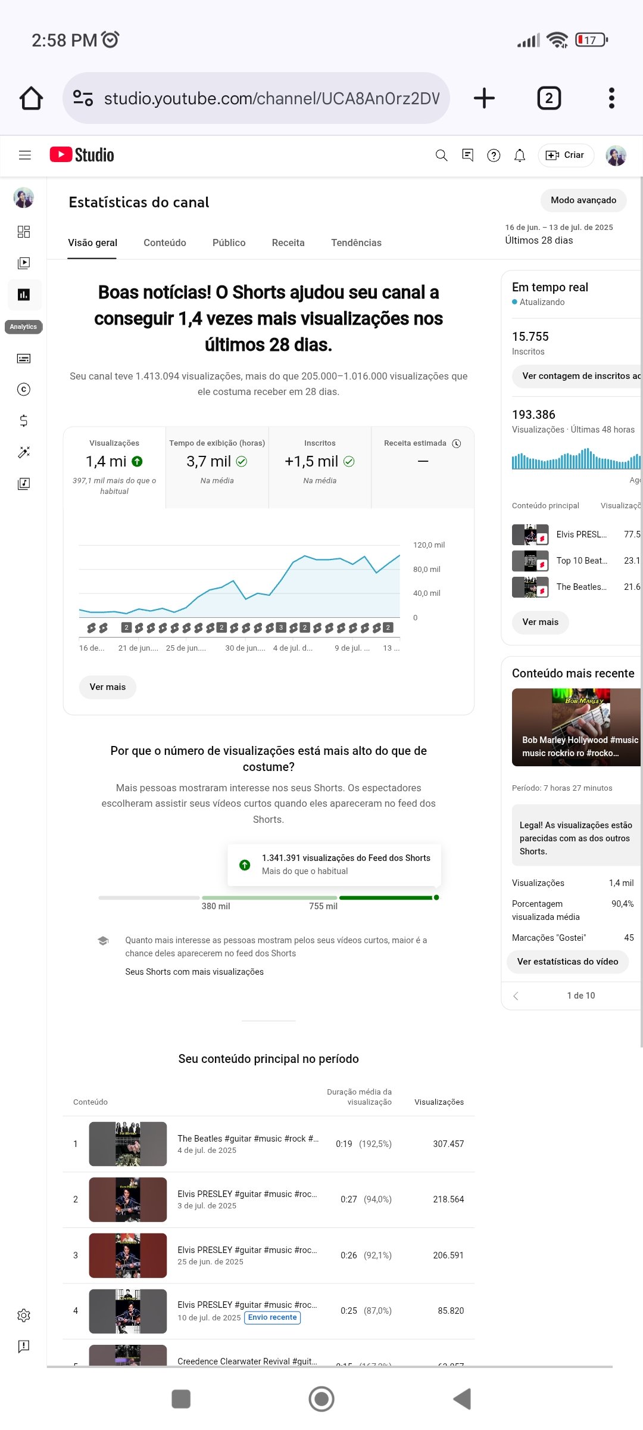
Task: Open Top 10 Beat... realtime content row
Action: point(576,561)
